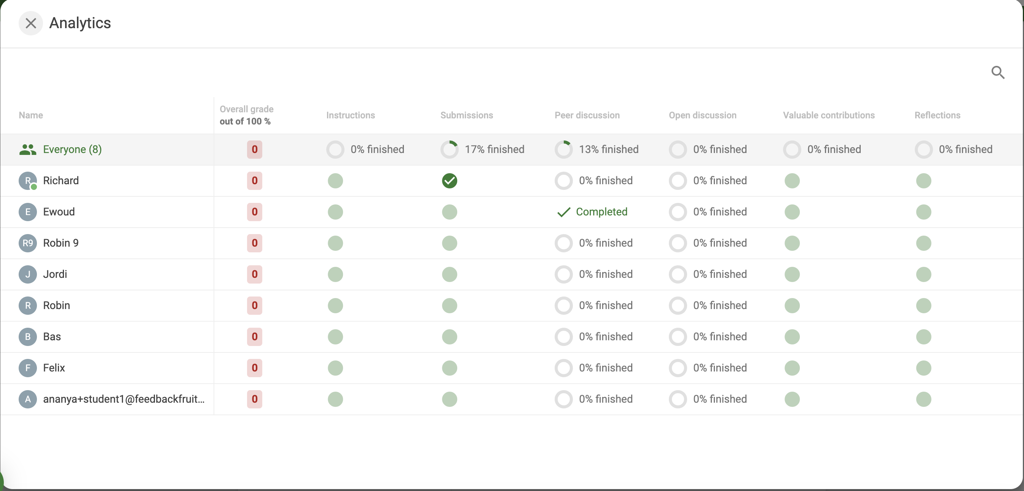1024x491 pixels.
Task: Sort by Instructions column header
Action: tap(351, 115)
